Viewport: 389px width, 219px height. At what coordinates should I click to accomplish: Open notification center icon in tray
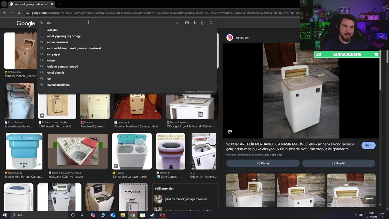click(383, 215)
